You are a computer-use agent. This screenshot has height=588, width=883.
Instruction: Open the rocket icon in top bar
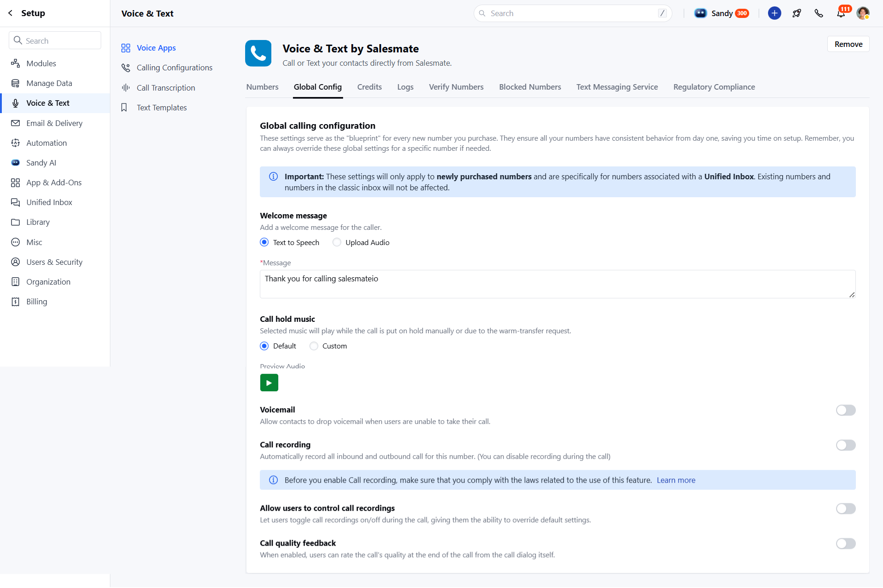point(797,13)
